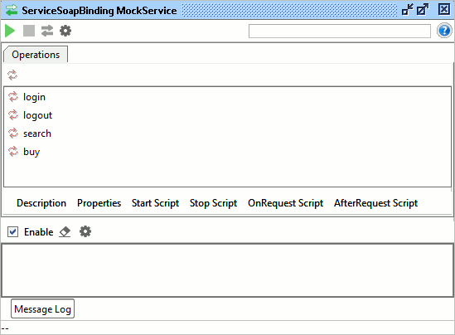Toggle the Enable checkbox
The height and width of the screenshot is (335, 455).
pyautogui.click(x=12, y=232)
